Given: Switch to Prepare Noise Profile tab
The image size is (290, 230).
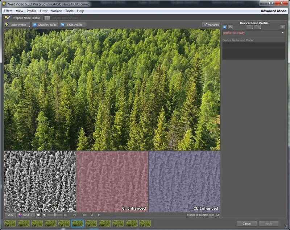Looking at the screenshot, I should coord(23,18).
